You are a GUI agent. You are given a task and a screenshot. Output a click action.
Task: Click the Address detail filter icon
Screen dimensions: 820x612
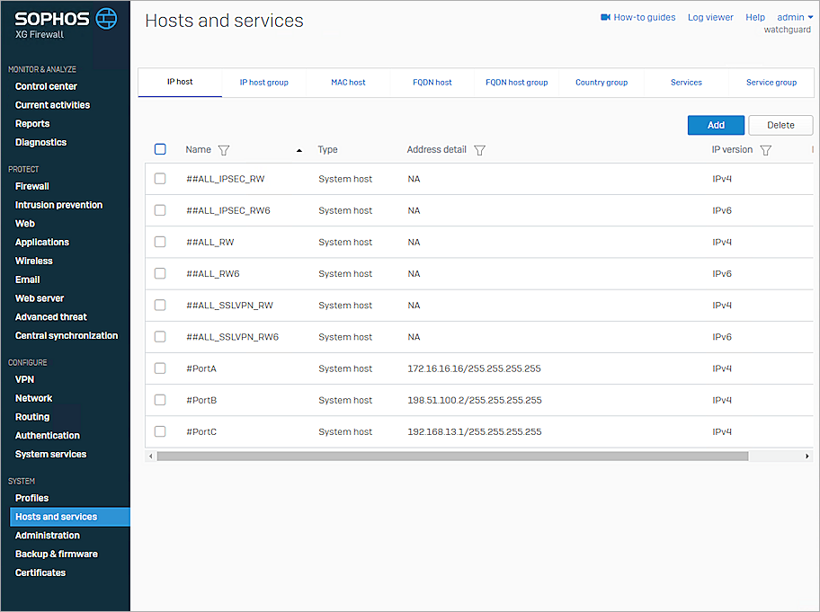(x=479, y=150)
